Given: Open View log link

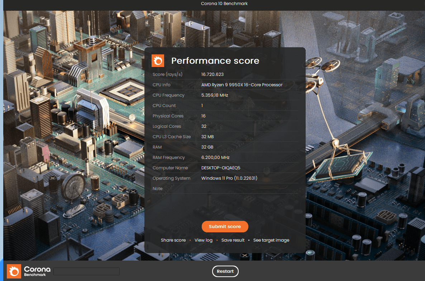Looking at the screenshot, I should pos(204,240).
